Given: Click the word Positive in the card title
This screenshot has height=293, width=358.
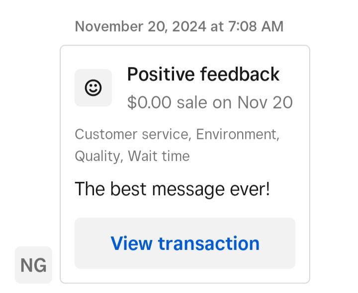Looking at the screenshot, I should click(161, 74).
